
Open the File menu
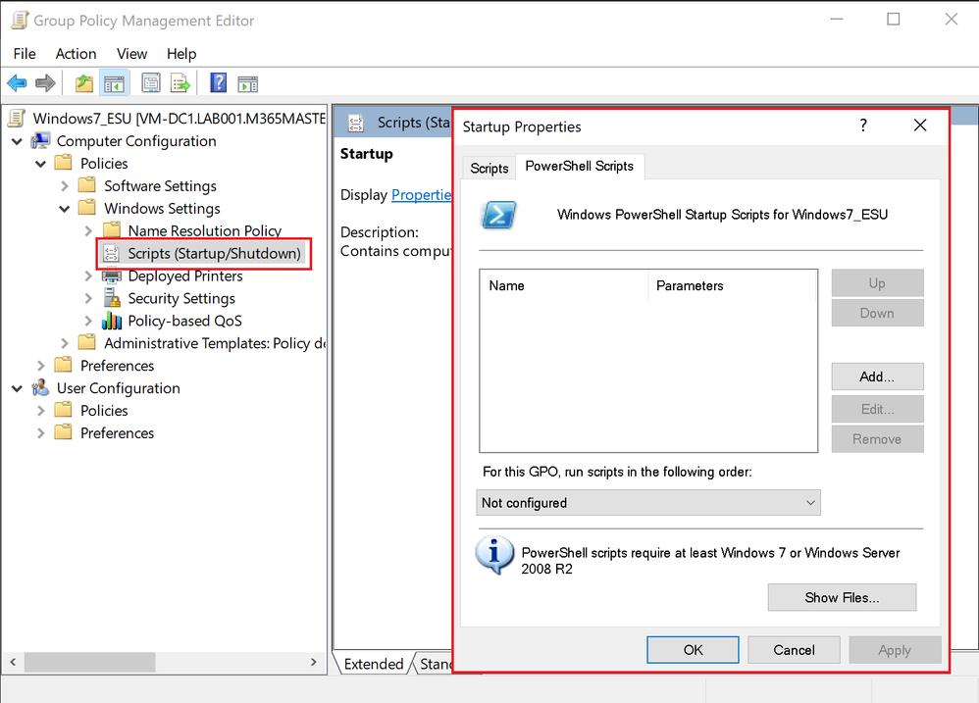point(25,54)
